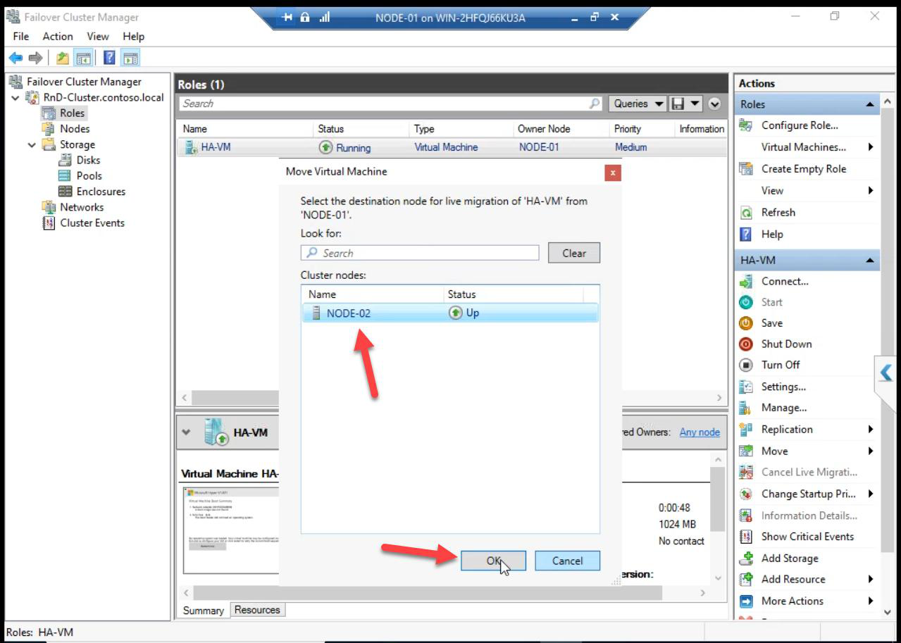Expand the Change Startup Priority submenu arrow
The image size is (901, 643).
(x=871, y=494)
